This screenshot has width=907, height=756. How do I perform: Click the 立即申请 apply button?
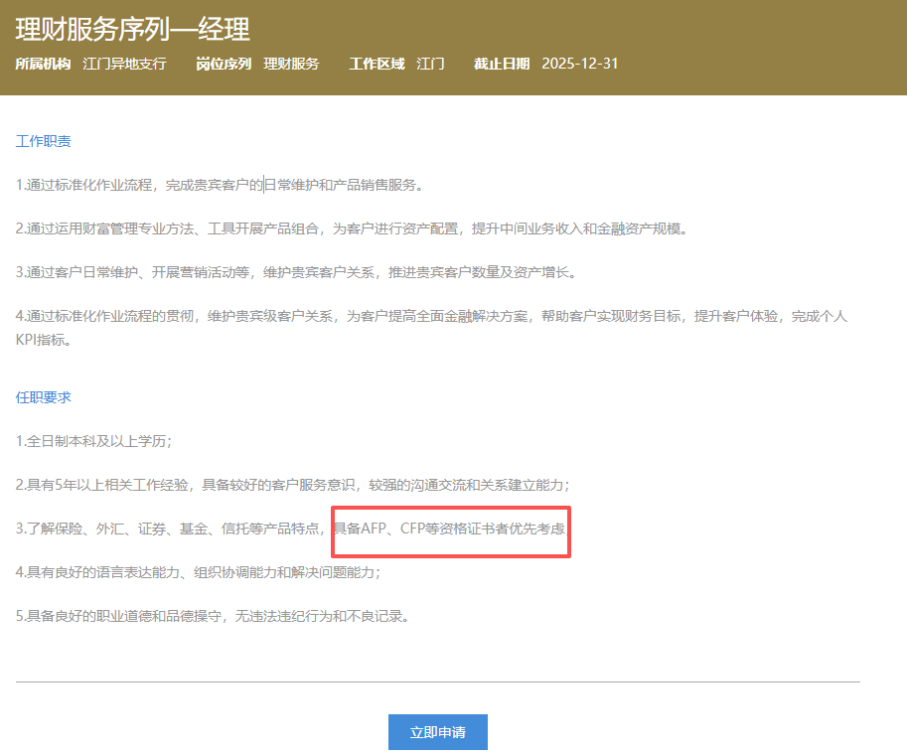[438, 732]
